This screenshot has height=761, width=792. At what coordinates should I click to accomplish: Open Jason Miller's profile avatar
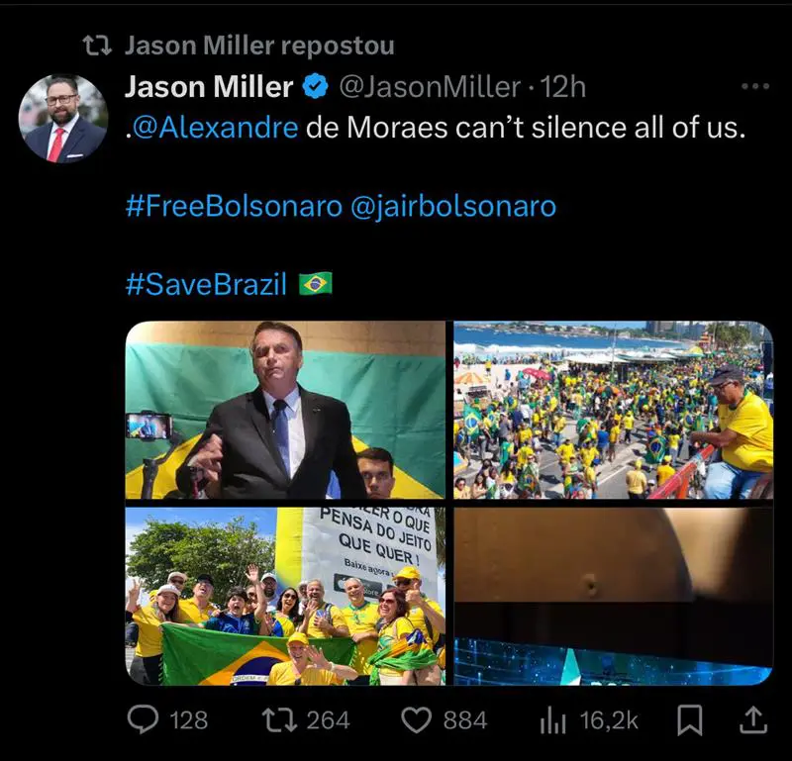[x=62, y=119]
